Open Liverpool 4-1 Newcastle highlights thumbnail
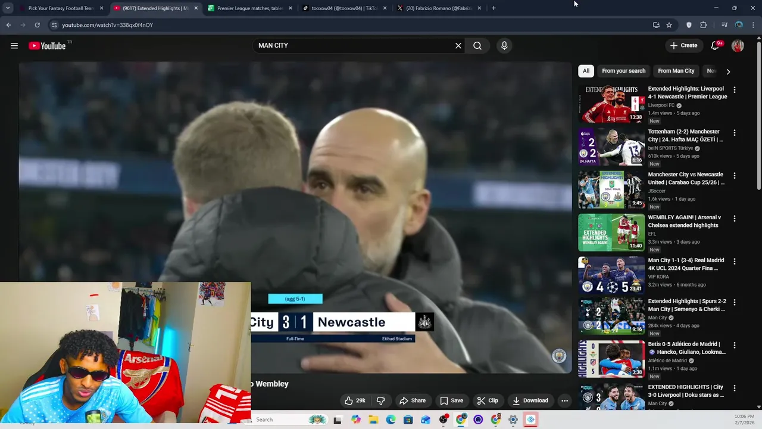 click(611, 104)
